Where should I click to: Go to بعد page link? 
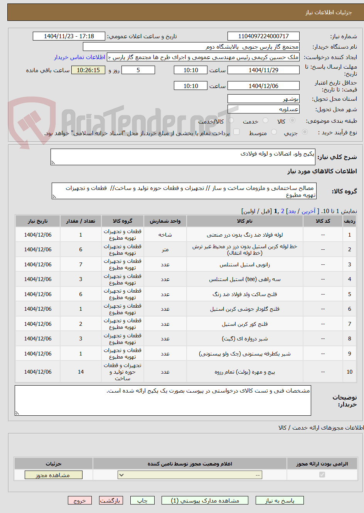coord(292,211)
